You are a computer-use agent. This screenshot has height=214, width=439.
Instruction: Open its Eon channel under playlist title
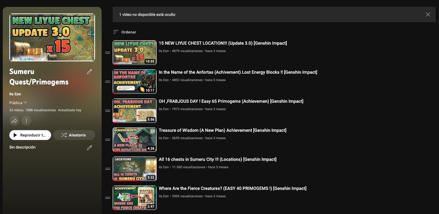coord(15,94)
